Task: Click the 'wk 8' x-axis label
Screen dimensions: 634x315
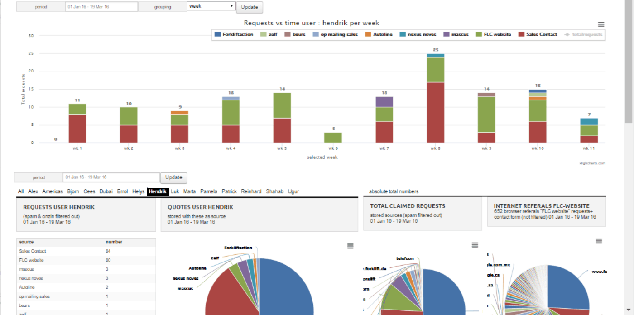Action: (x=435, y=148)
